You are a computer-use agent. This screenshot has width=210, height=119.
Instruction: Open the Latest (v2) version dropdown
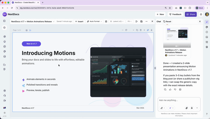click(117, 21)
